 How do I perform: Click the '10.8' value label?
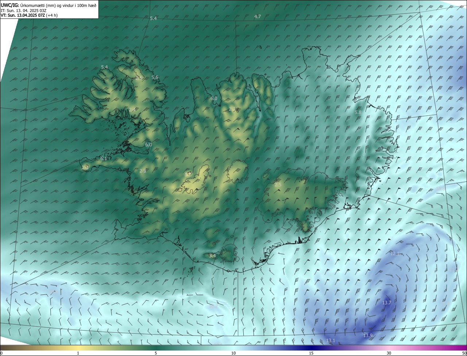(441, 189)
